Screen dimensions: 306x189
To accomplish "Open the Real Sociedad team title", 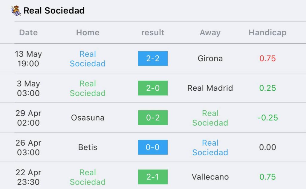I will (54, 10).
